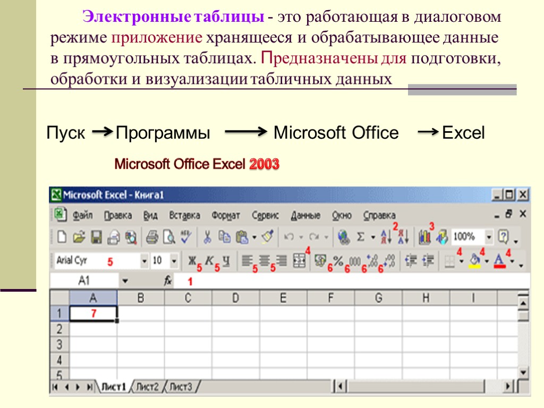Screen dimensions: 544x408
Task: Apply red font color A
Action: pos(499,261)
